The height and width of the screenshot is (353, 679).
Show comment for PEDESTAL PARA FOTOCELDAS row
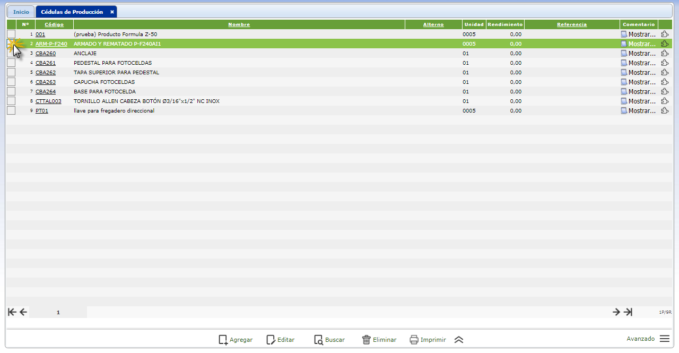point(638,63)
